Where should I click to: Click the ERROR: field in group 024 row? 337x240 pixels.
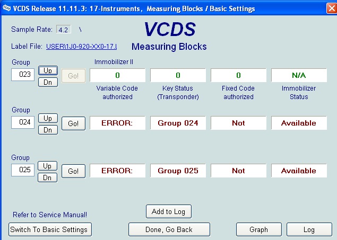click(118, 123)
